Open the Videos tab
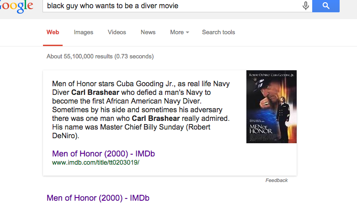 (117, 32)
